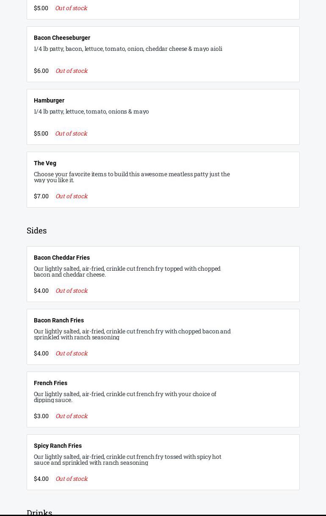Select the Spicy Ranch Fries title
Image resolution: width=326 pixels, height=516 pixels.
pyautogui.click(x=58, y=446)
